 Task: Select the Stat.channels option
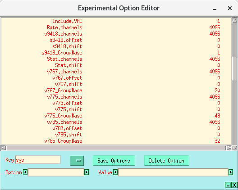pos(64,59)
